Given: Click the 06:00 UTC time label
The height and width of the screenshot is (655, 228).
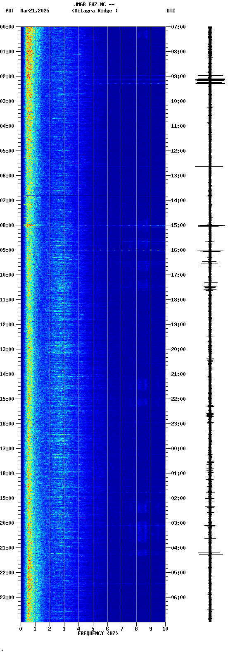Looking at the screenshot, I should (x=178, y=598).
